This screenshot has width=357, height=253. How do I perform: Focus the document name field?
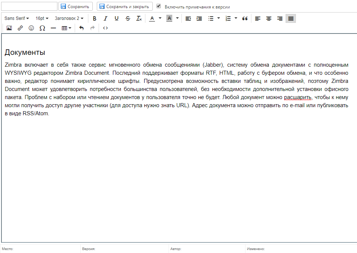(29, 6)
